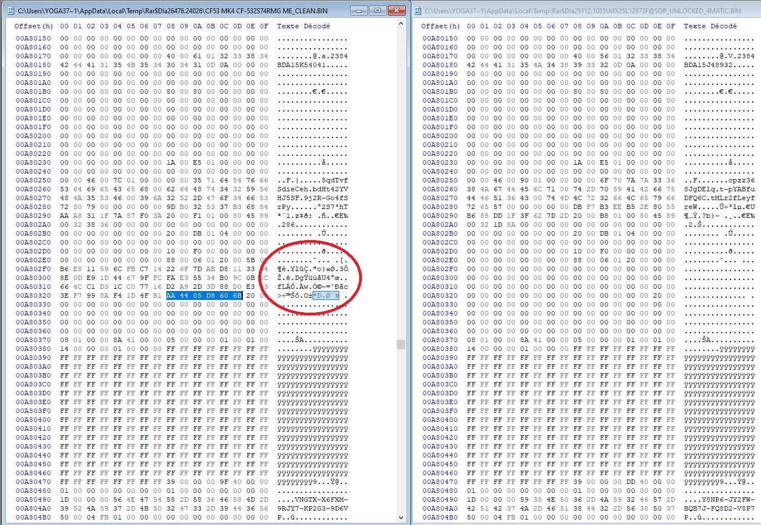The image size is (761, 525).
Task: Select offset 00A80380 in the right window
Action: pyautogui.click(x=440, y=349)
